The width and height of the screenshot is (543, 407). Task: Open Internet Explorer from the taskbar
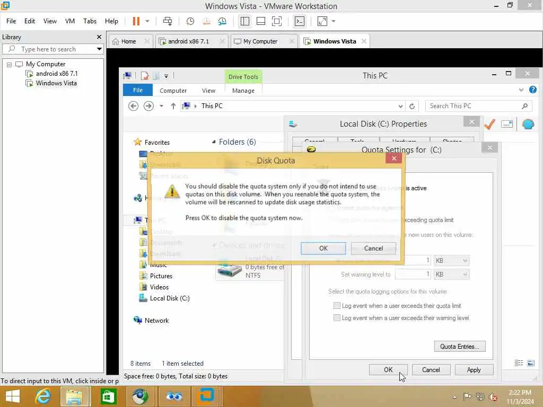pyautogui.click(x=43, y=396)
